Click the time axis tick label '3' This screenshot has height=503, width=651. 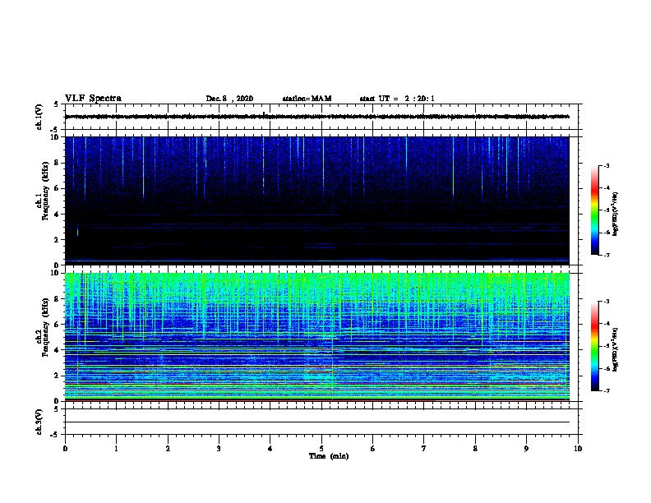tap(219, 449)
